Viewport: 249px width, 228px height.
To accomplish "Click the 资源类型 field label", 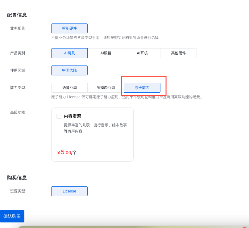I will pyautogui.click(x=18, y=191).
